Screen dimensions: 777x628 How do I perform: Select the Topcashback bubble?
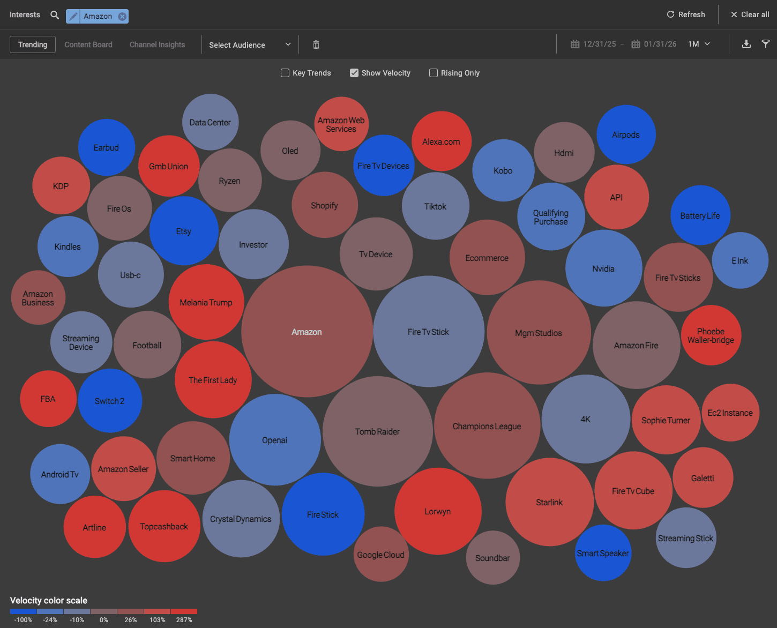click(x=165, y=526)
